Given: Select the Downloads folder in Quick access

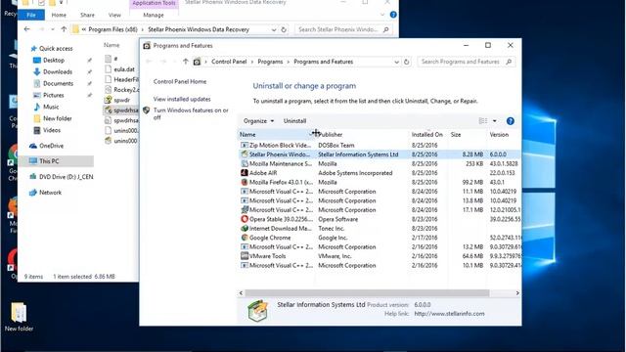Looking at the screenshot, I should tap(58, 71).
